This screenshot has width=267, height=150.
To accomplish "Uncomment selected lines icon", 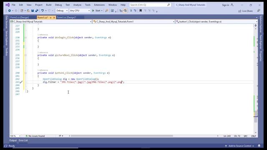I will [x=135, y=11].
